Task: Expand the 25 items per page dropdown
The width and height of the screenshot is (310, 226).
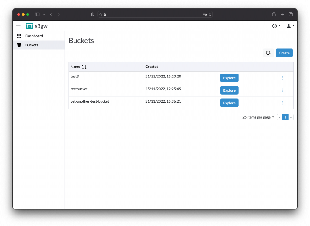Action: (x=258, y=117)
